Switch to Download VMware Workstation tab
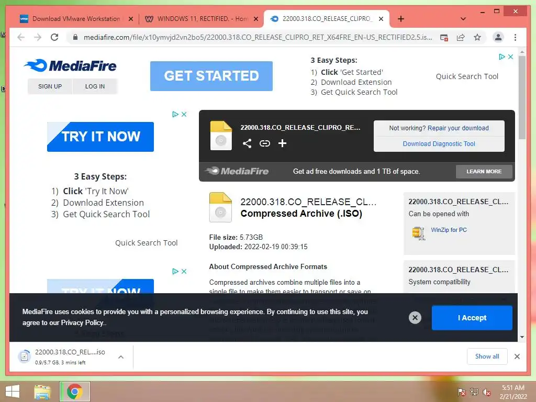The height and width of the screenshot is (402, 536). [x=76, y=19]
